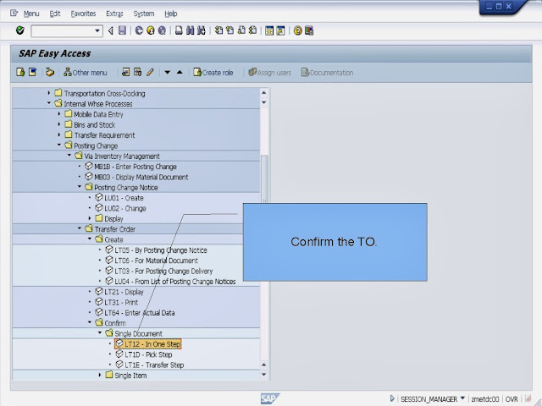Click the green Back arrow icon
Viewport: 542px width, 406px height.
[x=139, y=30]
